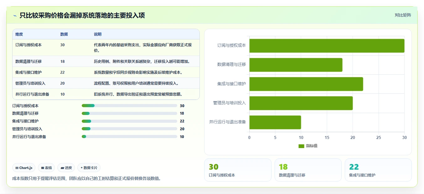Select the 数据卡片 chip label

pos(90,168)
